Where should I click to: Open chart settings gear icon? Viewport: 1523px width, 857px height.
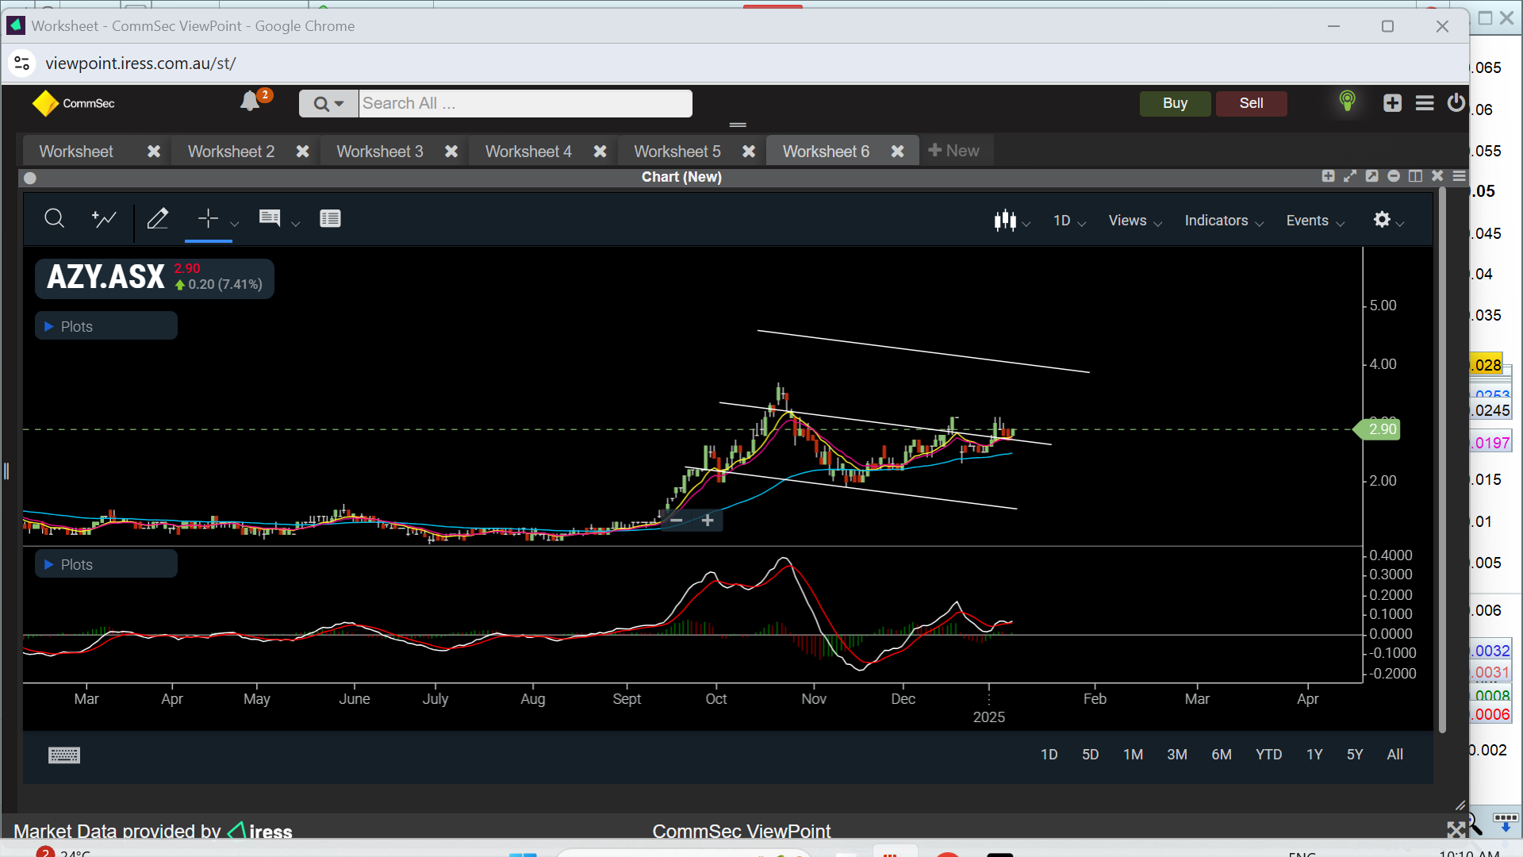[1382, 219]
